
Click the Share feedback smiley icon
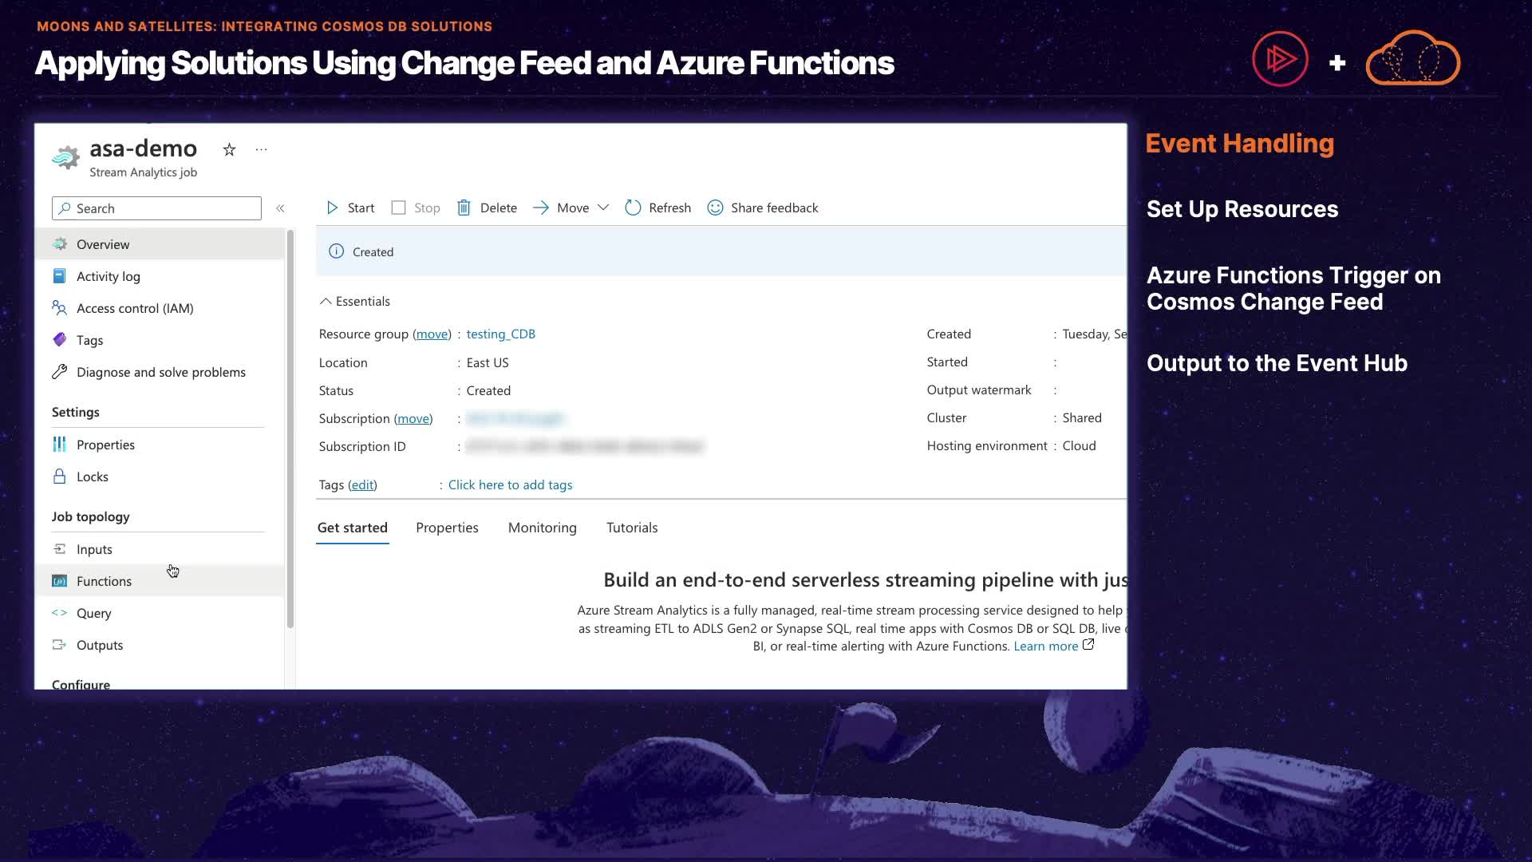tap(716, 208)
